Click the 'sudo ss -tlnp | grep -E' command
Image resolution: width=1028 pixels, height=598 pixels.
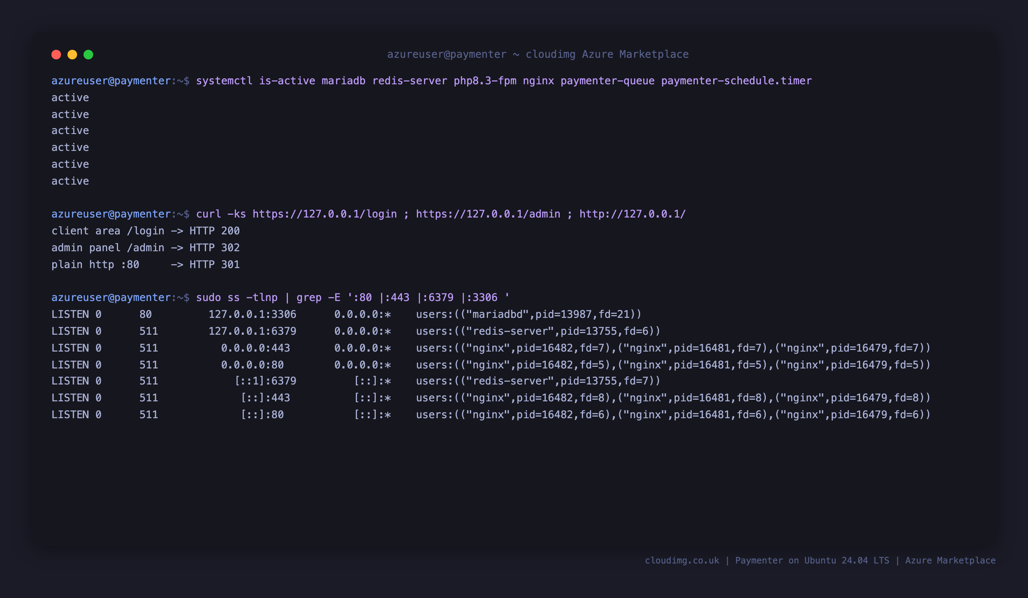coord(353,297)
